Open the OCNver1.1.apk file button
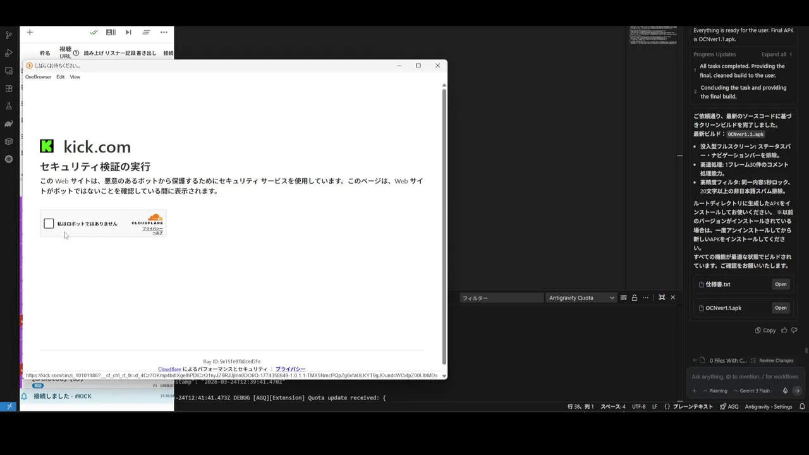 [x=781, y=308]
